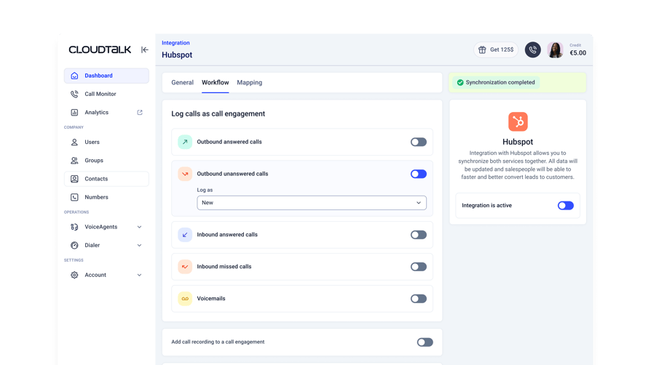Toggle Add call recording to engagement
The height and width of the screenshot is (365, 651).
(425, 342)
